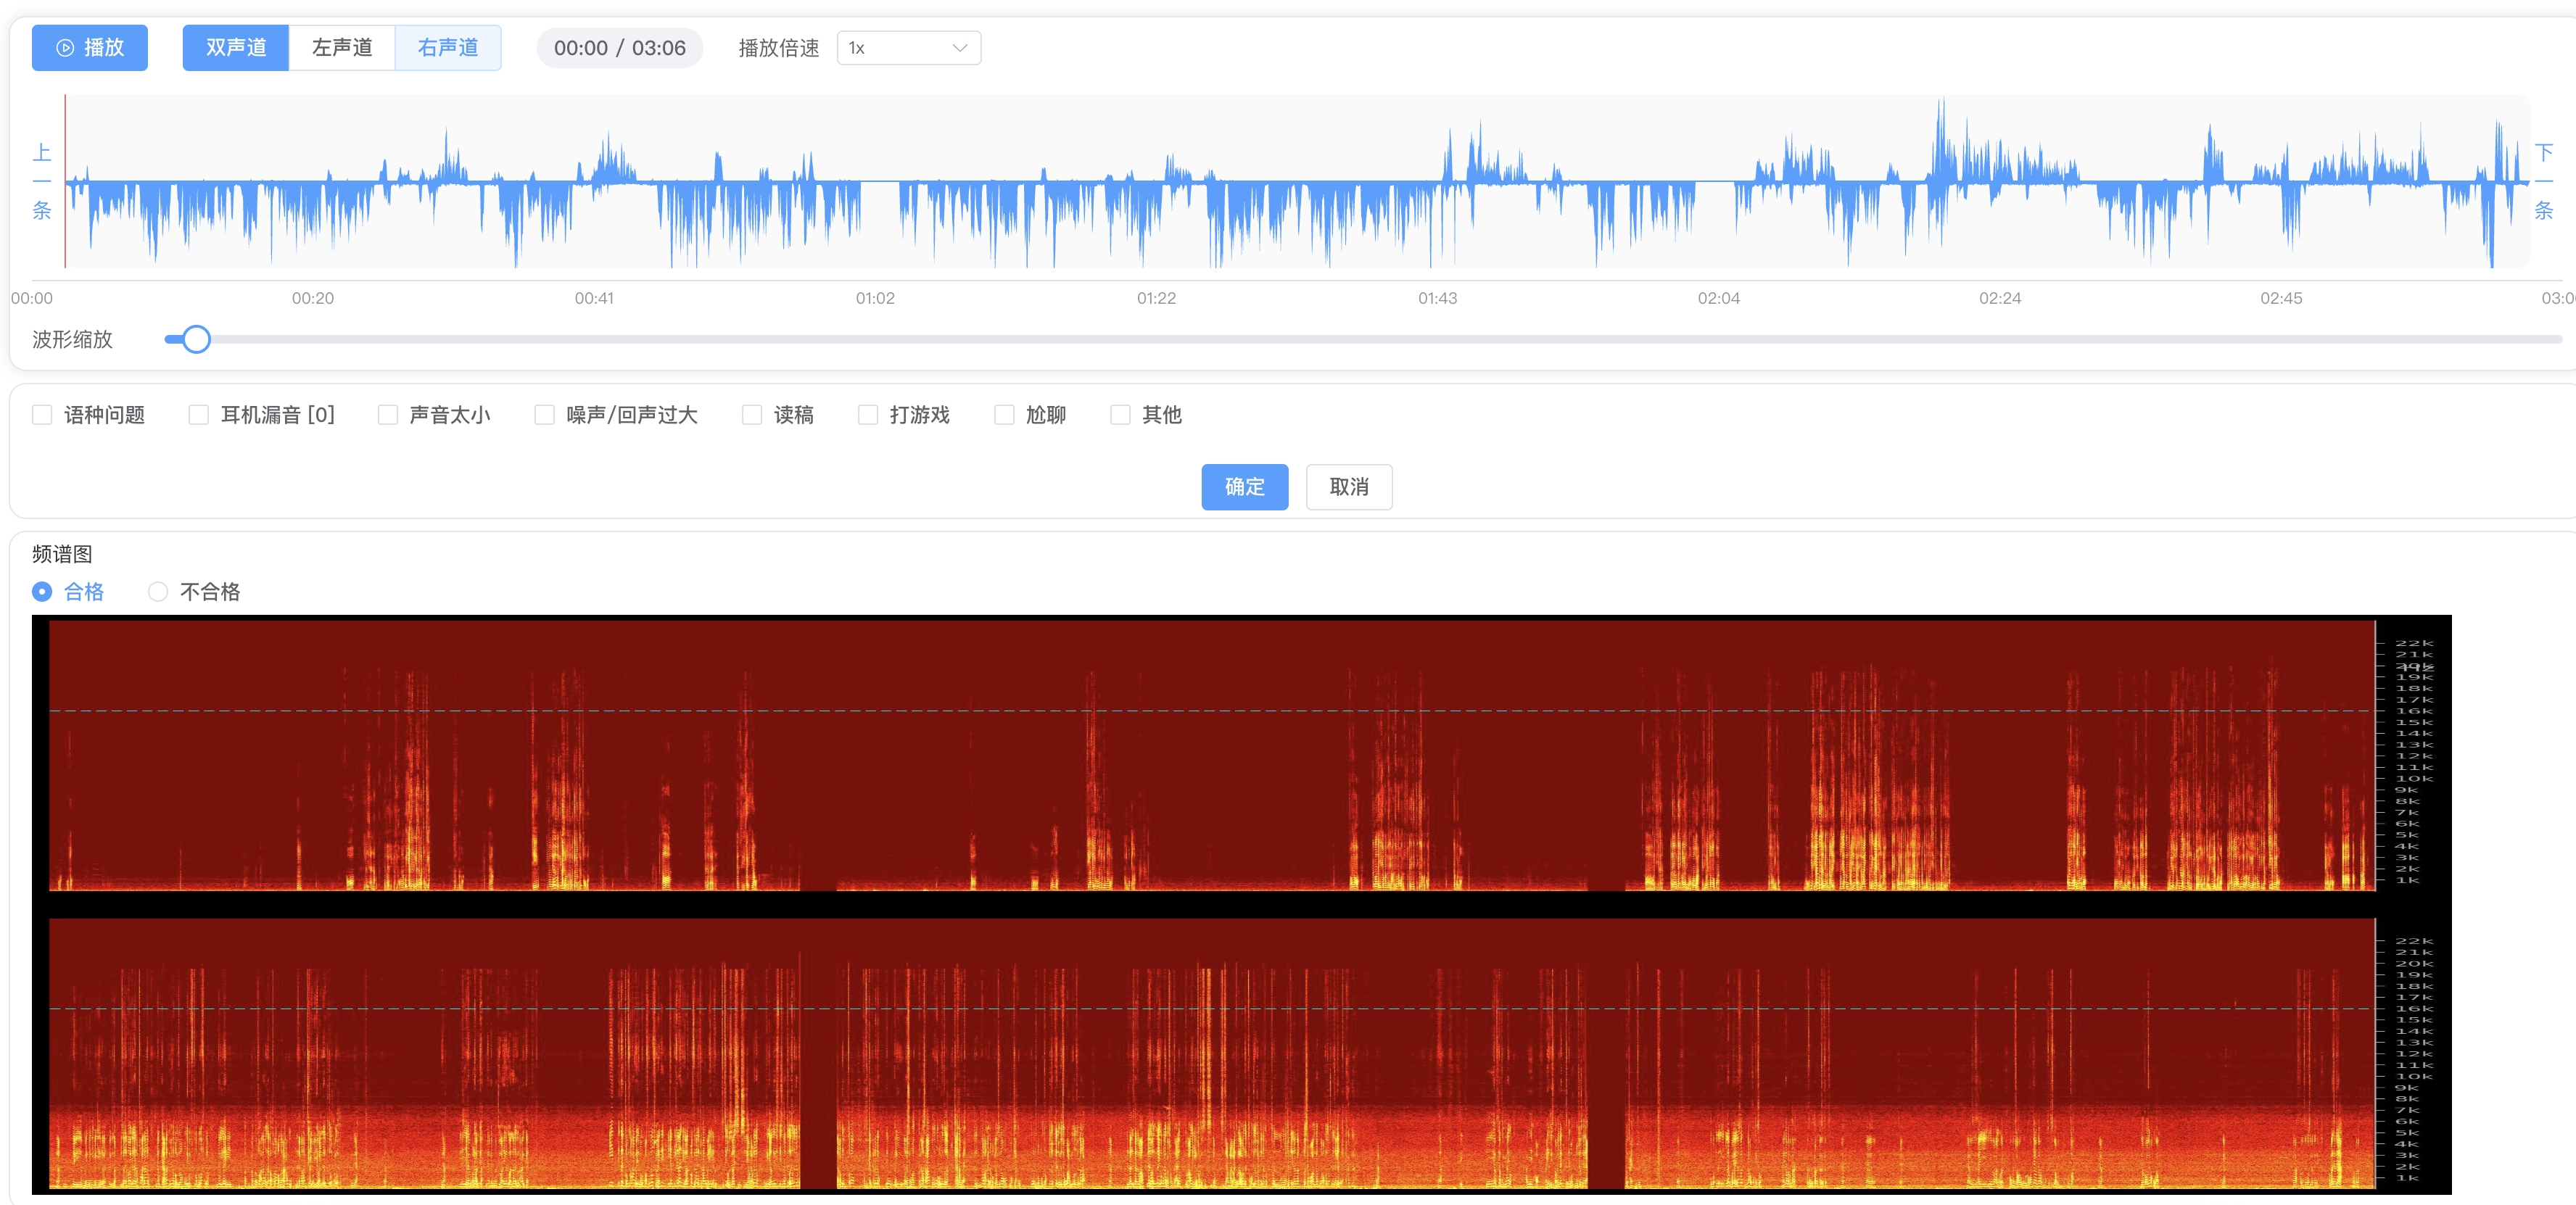Screen dimensions: 2576x1205
Task: Click the 确定 confirm button
Action: coord(1245,487)
